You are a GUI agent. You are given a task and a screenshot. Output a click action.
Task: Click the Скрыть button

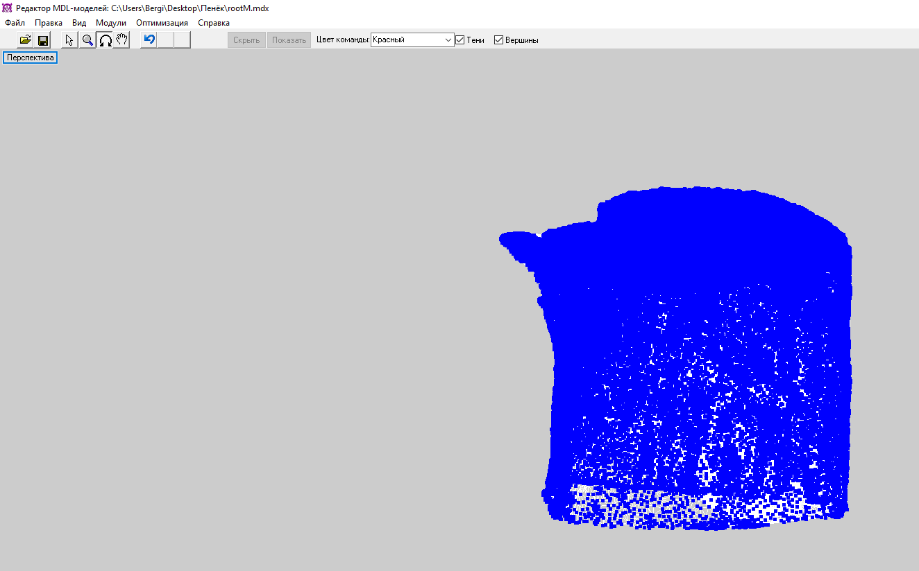[246, 40]
